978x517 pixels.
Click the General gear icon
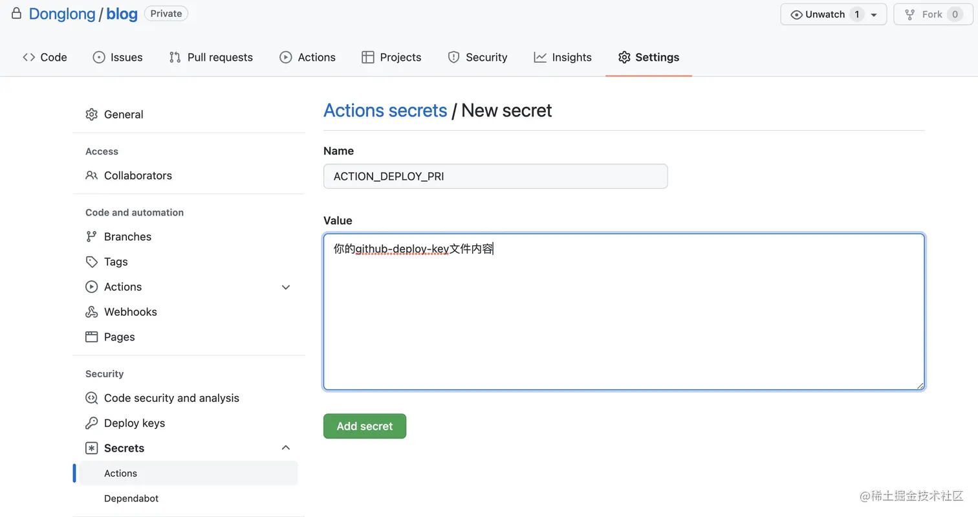pos(91,114)
